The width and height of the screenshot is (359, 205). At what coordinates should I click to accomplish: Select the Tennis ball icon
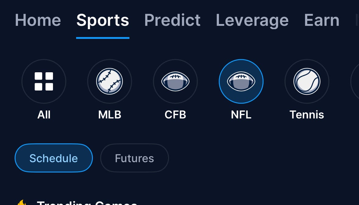coord(307,81)
